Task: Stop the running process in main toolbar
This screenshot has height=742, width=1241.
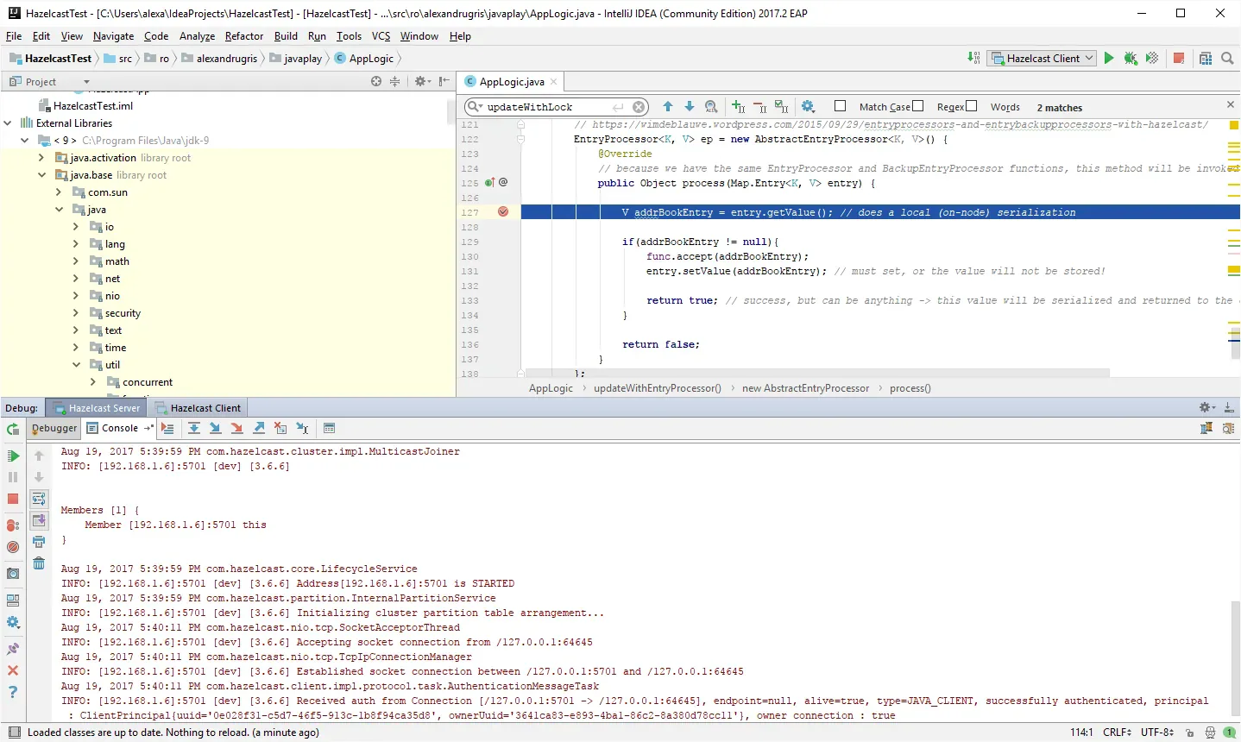Action: (x=1179, y=58)
